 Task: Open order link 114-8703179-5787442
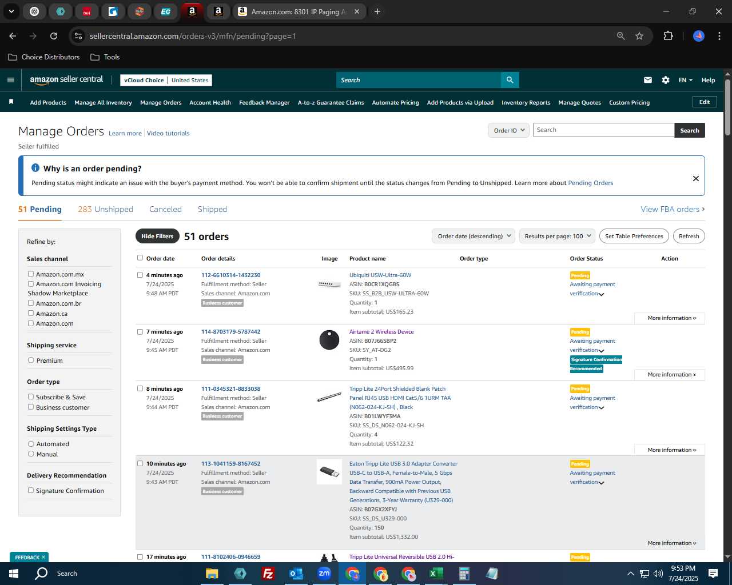[x=230, y=331]
